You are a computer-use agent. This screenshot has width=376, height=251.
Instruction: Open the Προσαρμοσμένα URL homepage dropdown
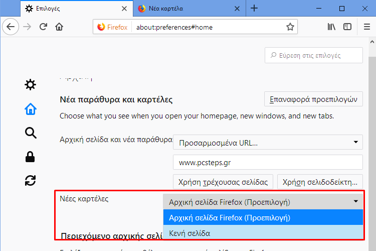pyautogui.click(x=268, y=142)
